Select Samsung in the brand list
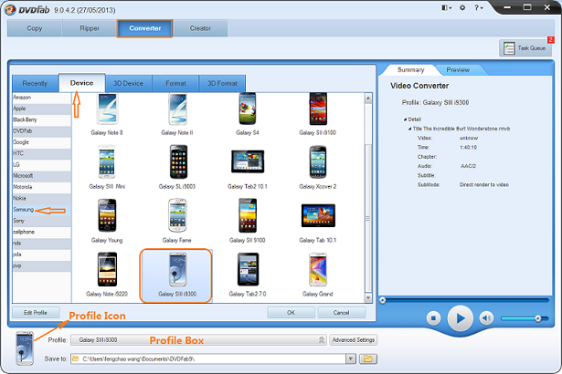Viewport: 562px width, 374px height. tap(41, 210)
